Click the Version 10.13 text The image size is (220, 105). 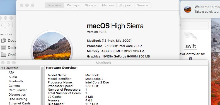[x=97, y=32]
